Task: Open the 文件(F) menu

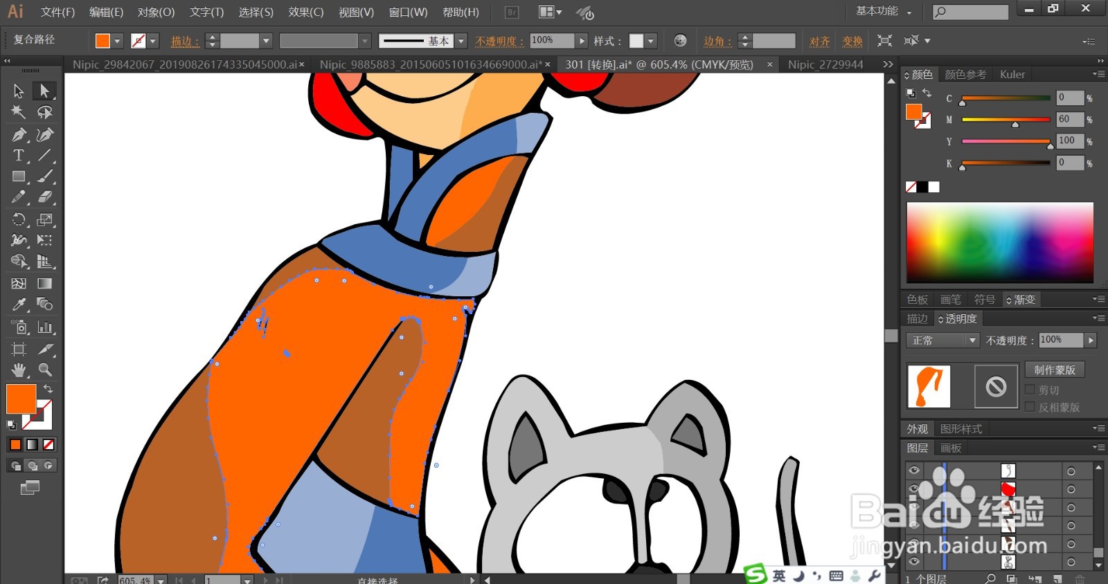Action: coord(57,12)
